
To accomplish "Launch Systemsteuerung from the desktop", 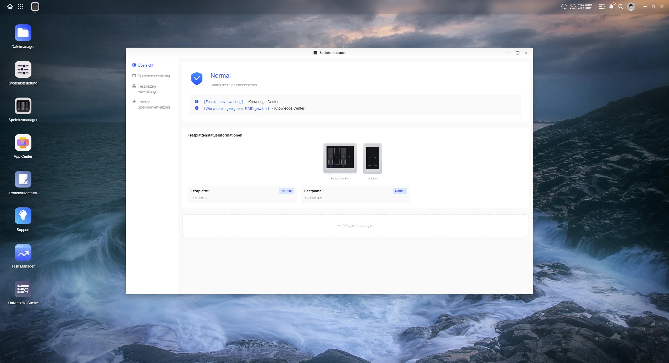I will 23,70.
